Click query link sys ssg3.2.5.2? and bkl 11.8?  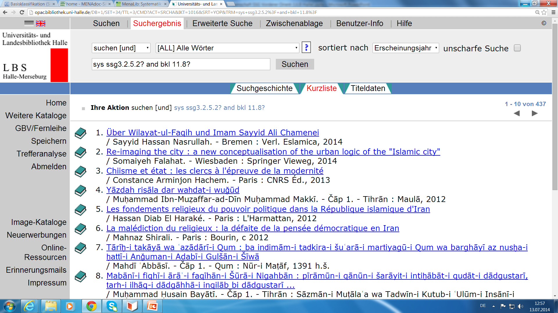point(219,108)
